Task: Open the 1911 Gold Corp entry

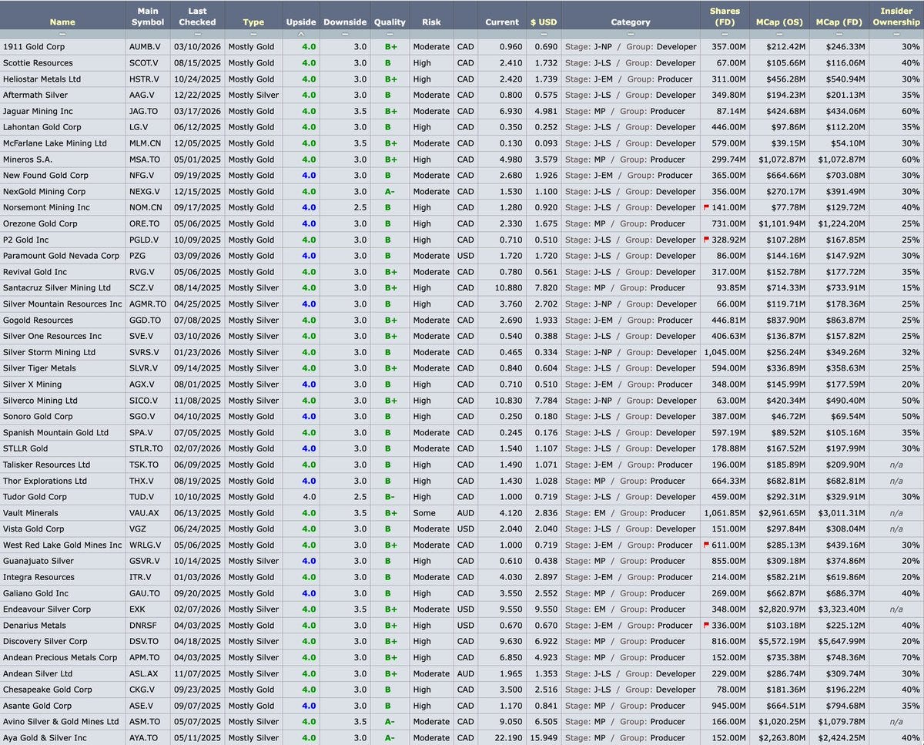Action: click(x=34, y=47)
